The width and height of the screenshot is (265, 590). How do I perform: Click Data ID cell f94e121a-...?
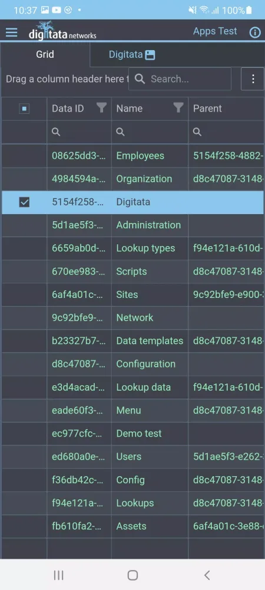coord(79,503)
